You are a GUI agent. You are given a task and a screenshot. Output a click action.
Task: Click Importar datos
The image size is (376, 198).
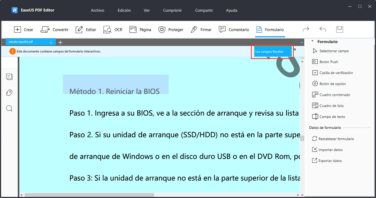[x=327, y=150]
